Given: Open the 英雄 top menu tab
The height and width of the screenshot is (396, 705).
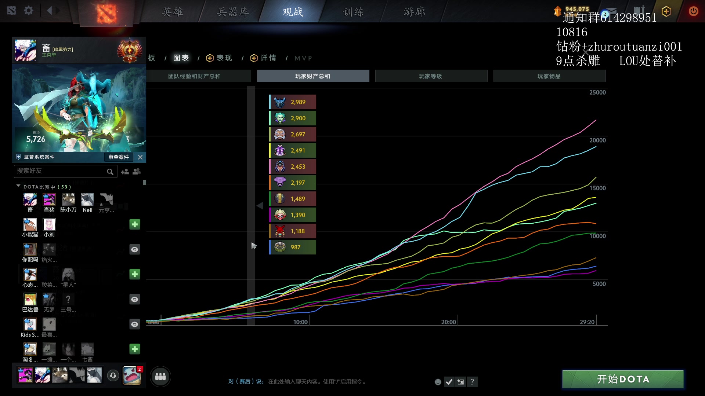Looking at the screenshot, I should (173, 12).
